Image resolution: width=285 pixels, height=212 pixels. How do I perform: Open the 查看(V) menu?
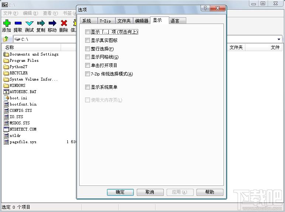click(51, 13)
